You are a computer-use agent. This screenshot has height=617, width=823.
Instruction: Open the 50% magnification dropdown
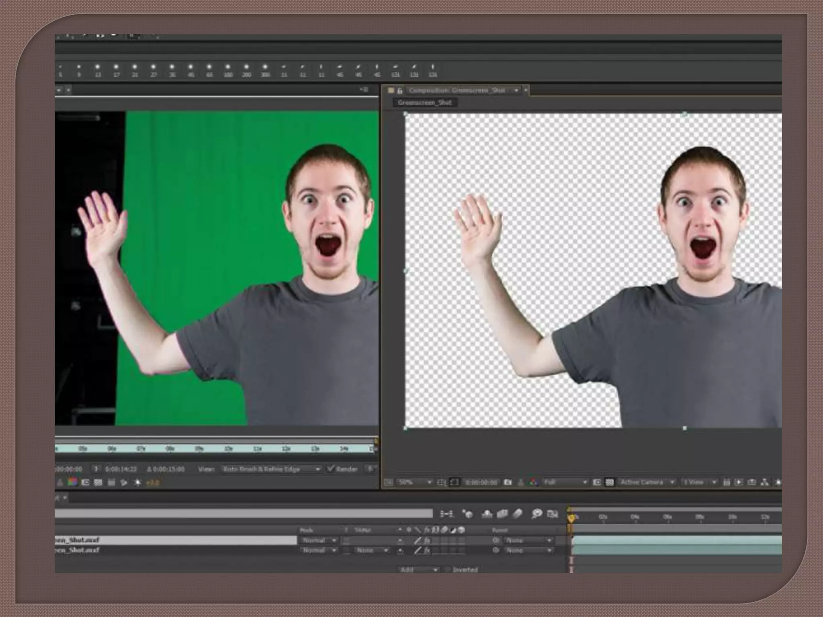click(414, 482)
